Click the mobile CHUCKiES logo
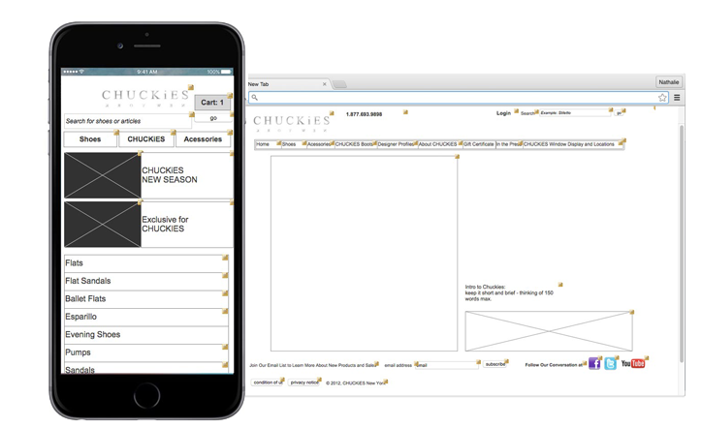This screenshot has width=702, height=428. pyautogui.click(x=145, y=98)
